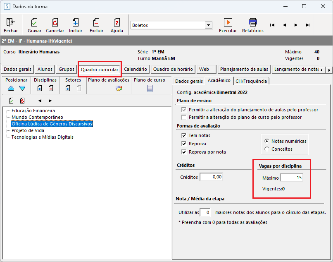Click the Gravar button label
333x262 pixels.
(34, 31)
